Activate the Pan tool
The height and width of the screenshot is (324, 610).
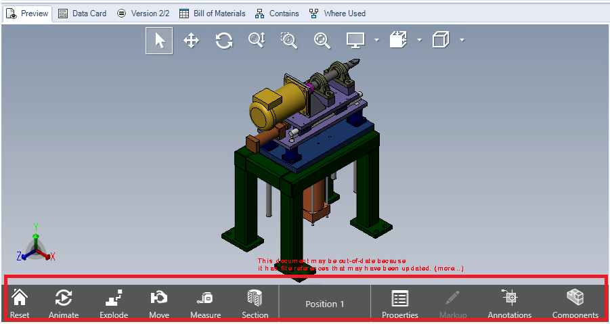pos(192,41)
